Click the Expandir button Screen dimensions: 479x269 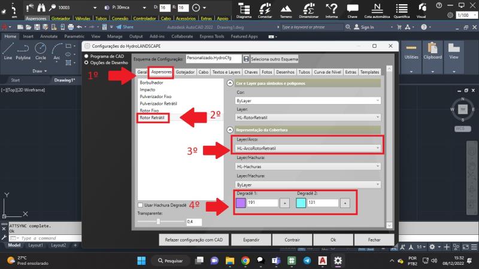pos(251,240)
